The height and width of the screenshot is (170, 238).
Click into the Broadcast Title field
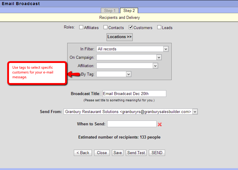click(134, 94)
